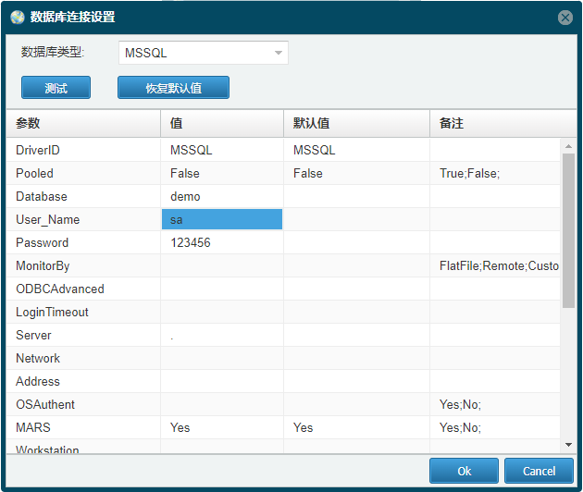Select the LoginTimeout parameter name
The height and width of the screenshot is (492, 583).
point(52,313)
